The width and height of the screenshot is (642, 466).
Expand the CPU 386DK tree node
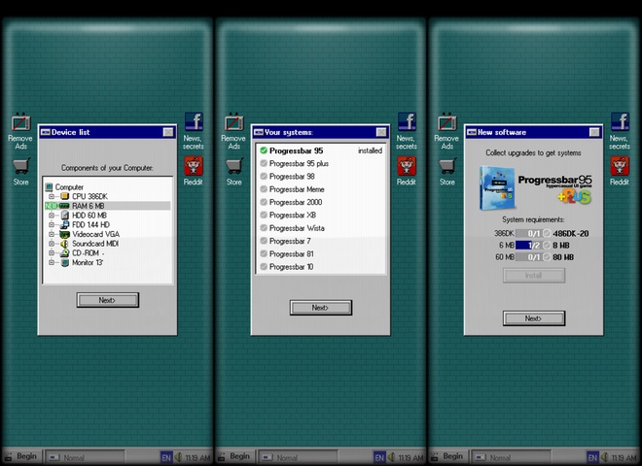click(x=53, y=196)
